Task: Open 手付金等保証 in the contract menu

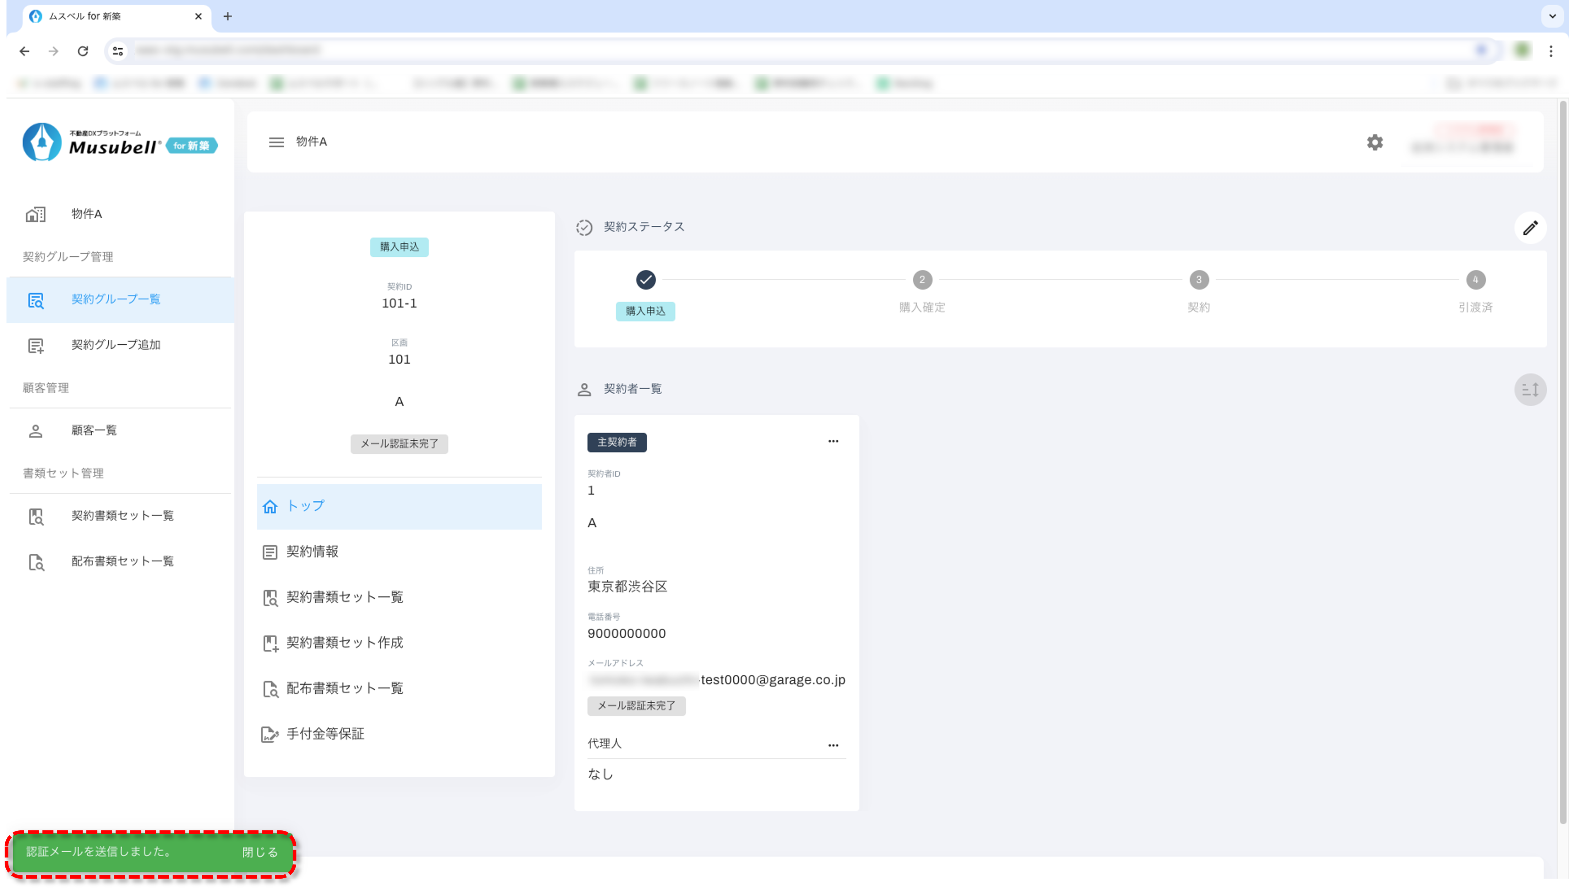Action: [x=325, y=733]
